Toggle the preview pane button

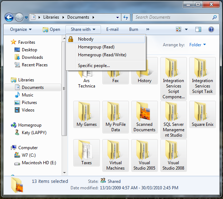pos(198,29)
